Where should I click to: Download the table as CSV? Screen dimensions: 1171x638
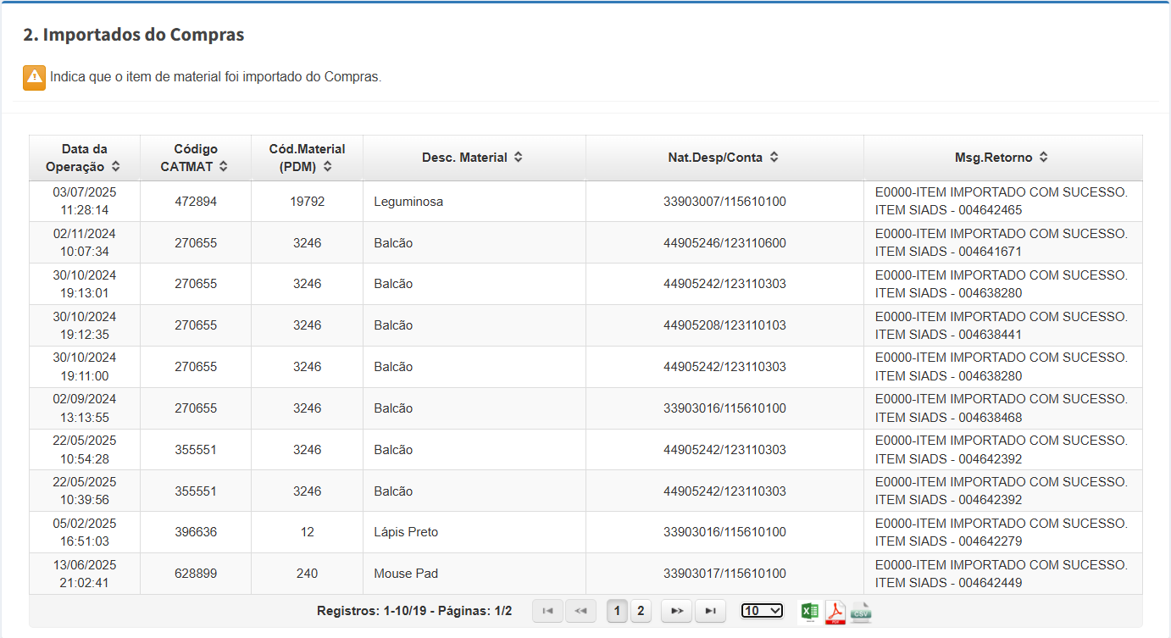click(861, 611)
